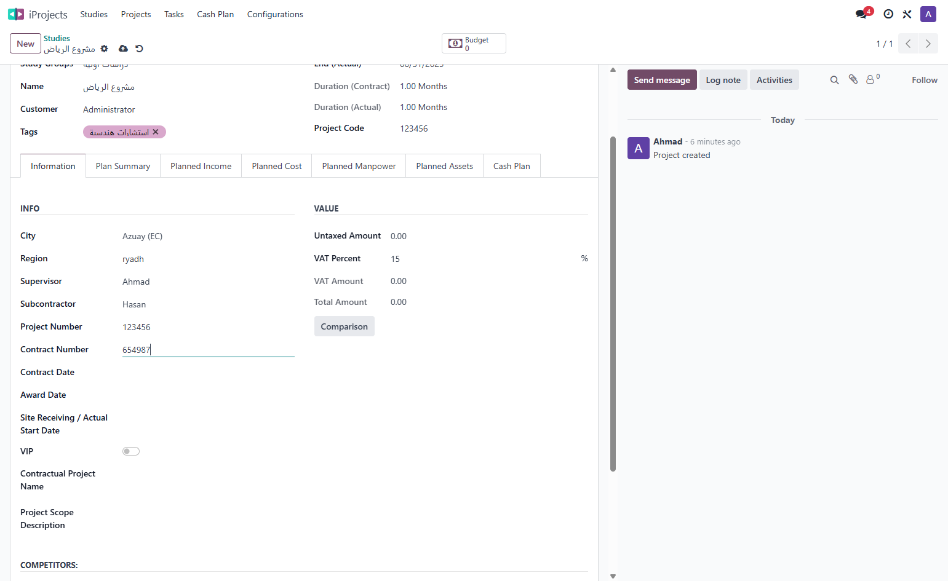Switch to the Planned Manpower tab

(x=359, y=166)
